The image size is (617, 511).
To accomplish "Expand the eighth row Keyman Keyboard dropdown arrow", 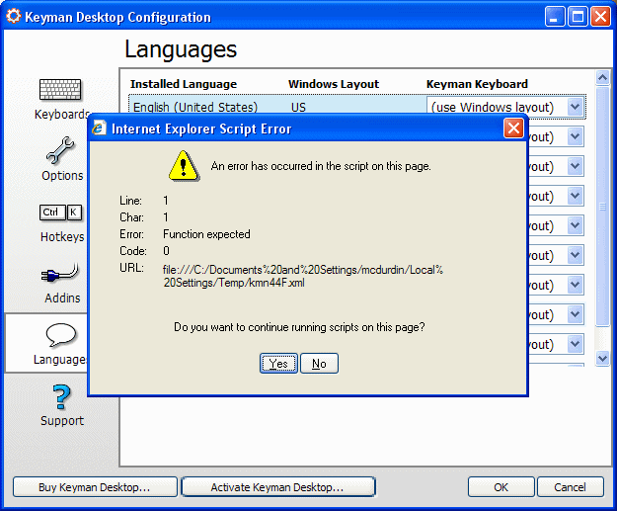I will point(575,314).
